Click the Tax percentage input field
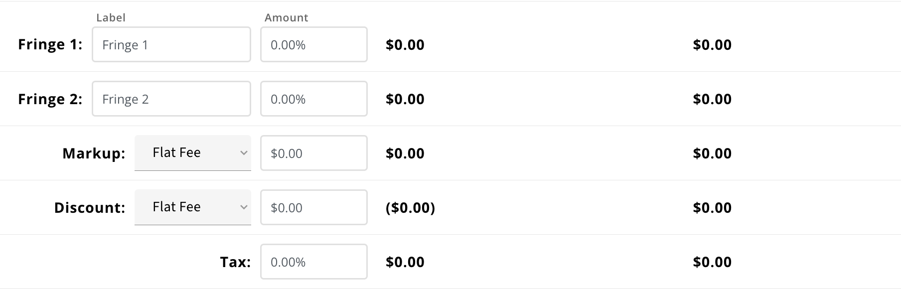 click(313, 262)
